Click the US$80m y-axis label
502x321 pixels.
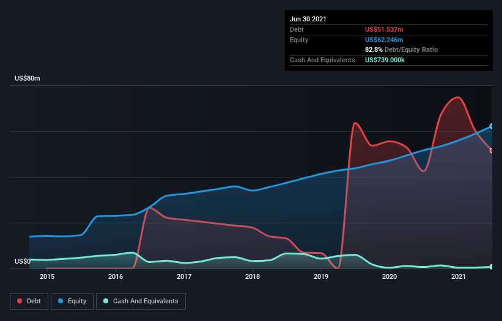[28, 78]
